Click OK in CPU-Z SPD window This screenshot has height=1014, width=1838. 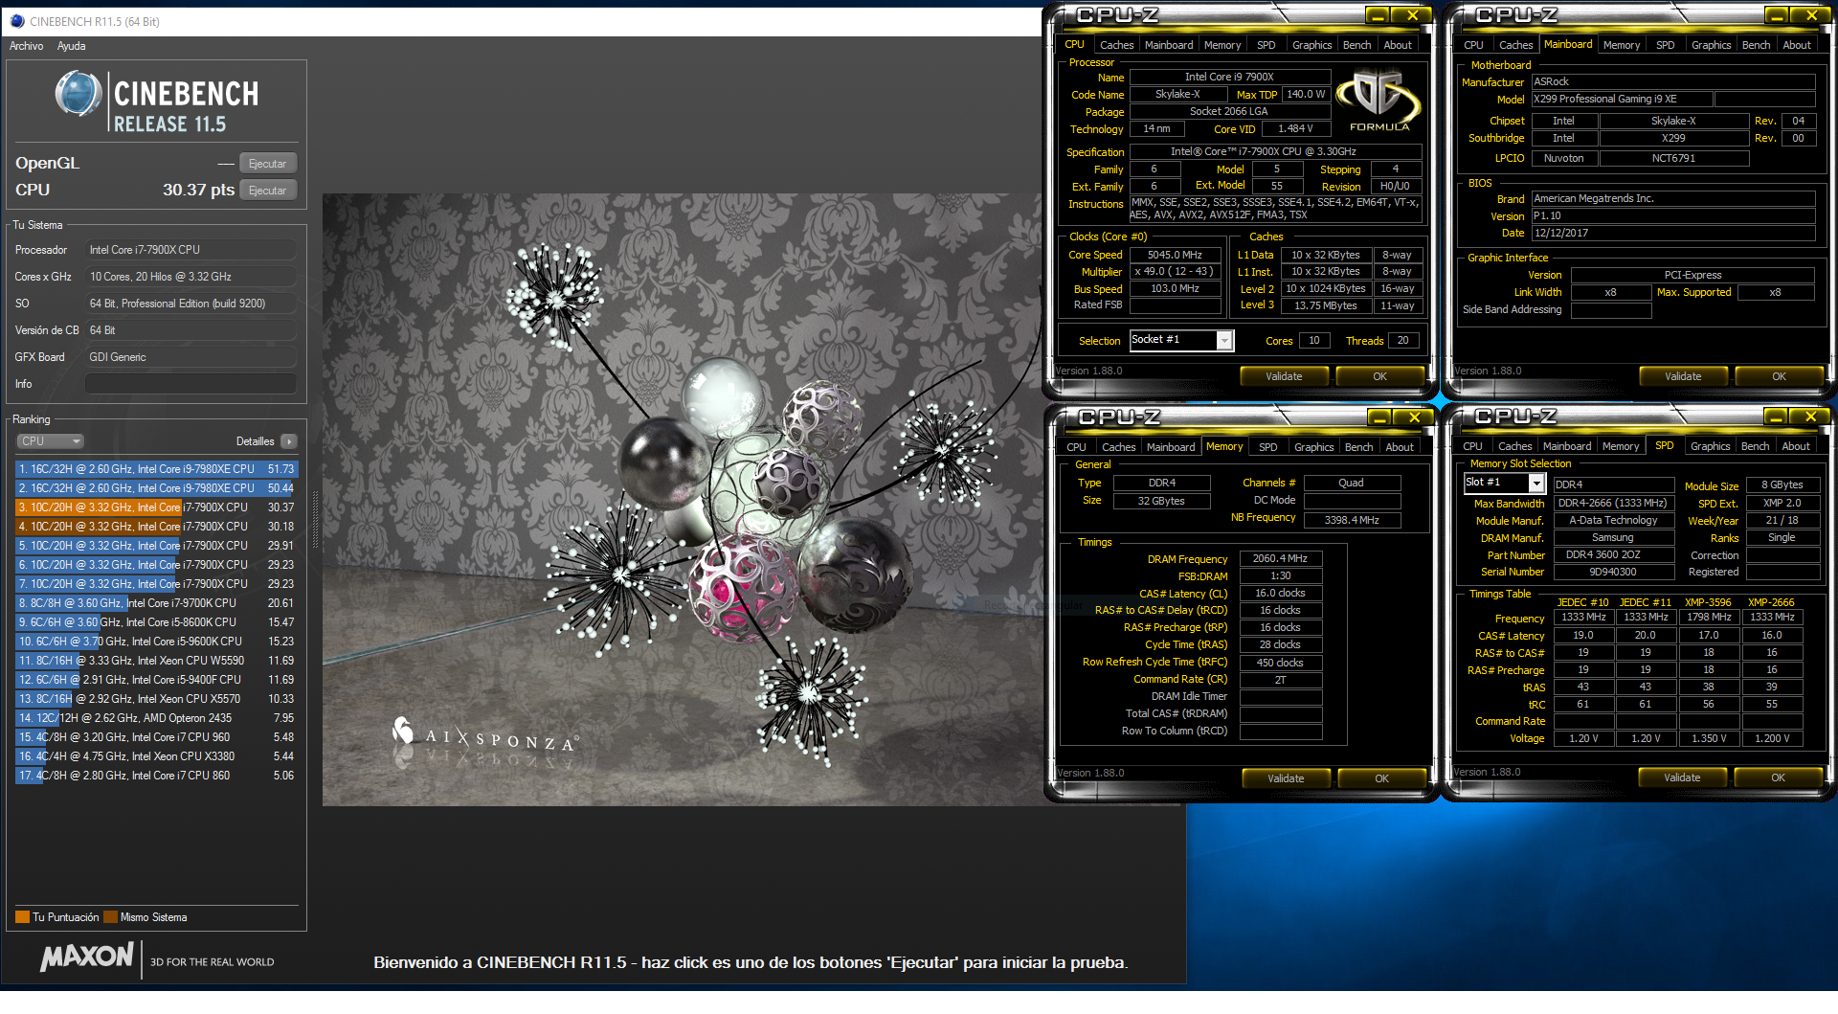point(1777,777)
